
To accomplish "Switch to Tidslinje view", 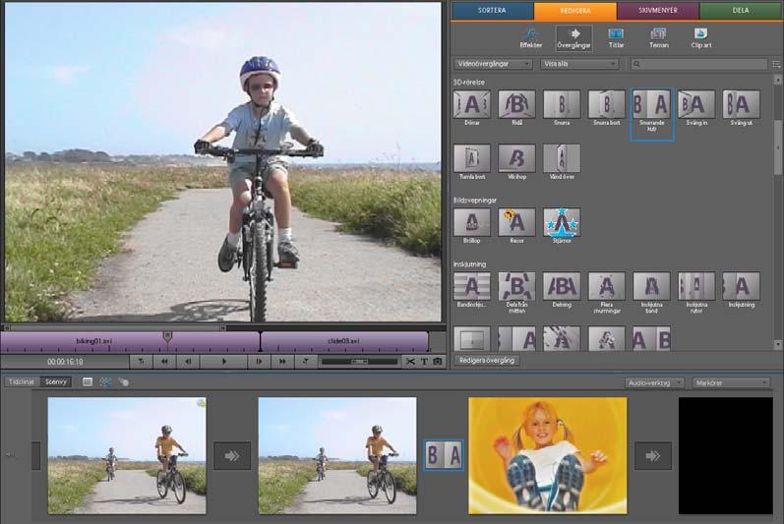I will pyautogui.click(x=22, y=382).
